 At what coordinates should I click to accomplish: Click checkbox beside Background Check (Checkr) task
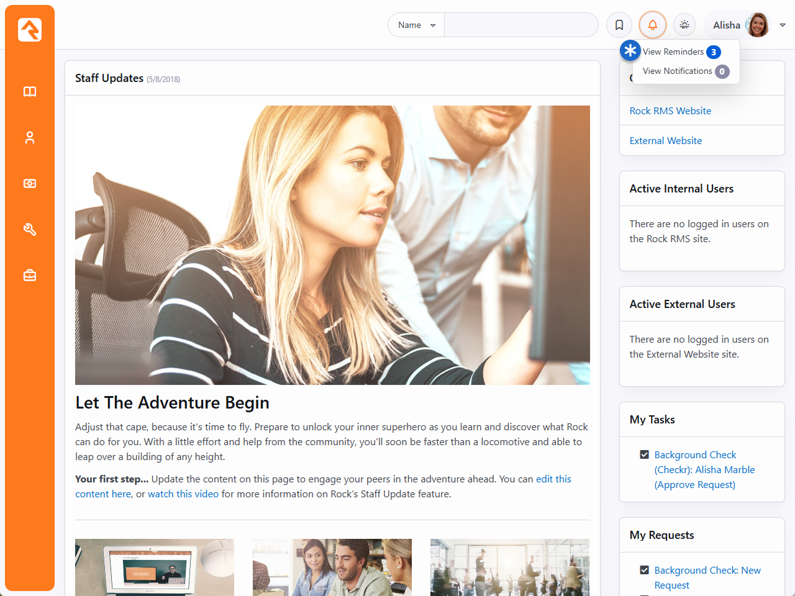click(x=644, y=455)
